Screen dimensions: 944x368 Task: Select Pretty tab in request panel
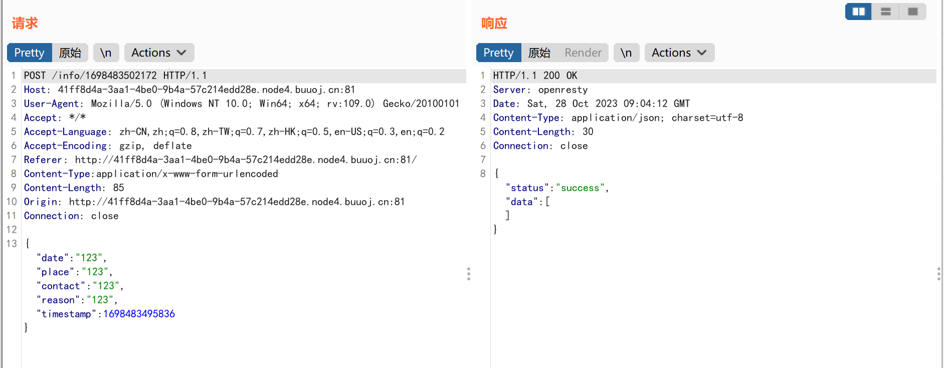(x=30, y=53)
